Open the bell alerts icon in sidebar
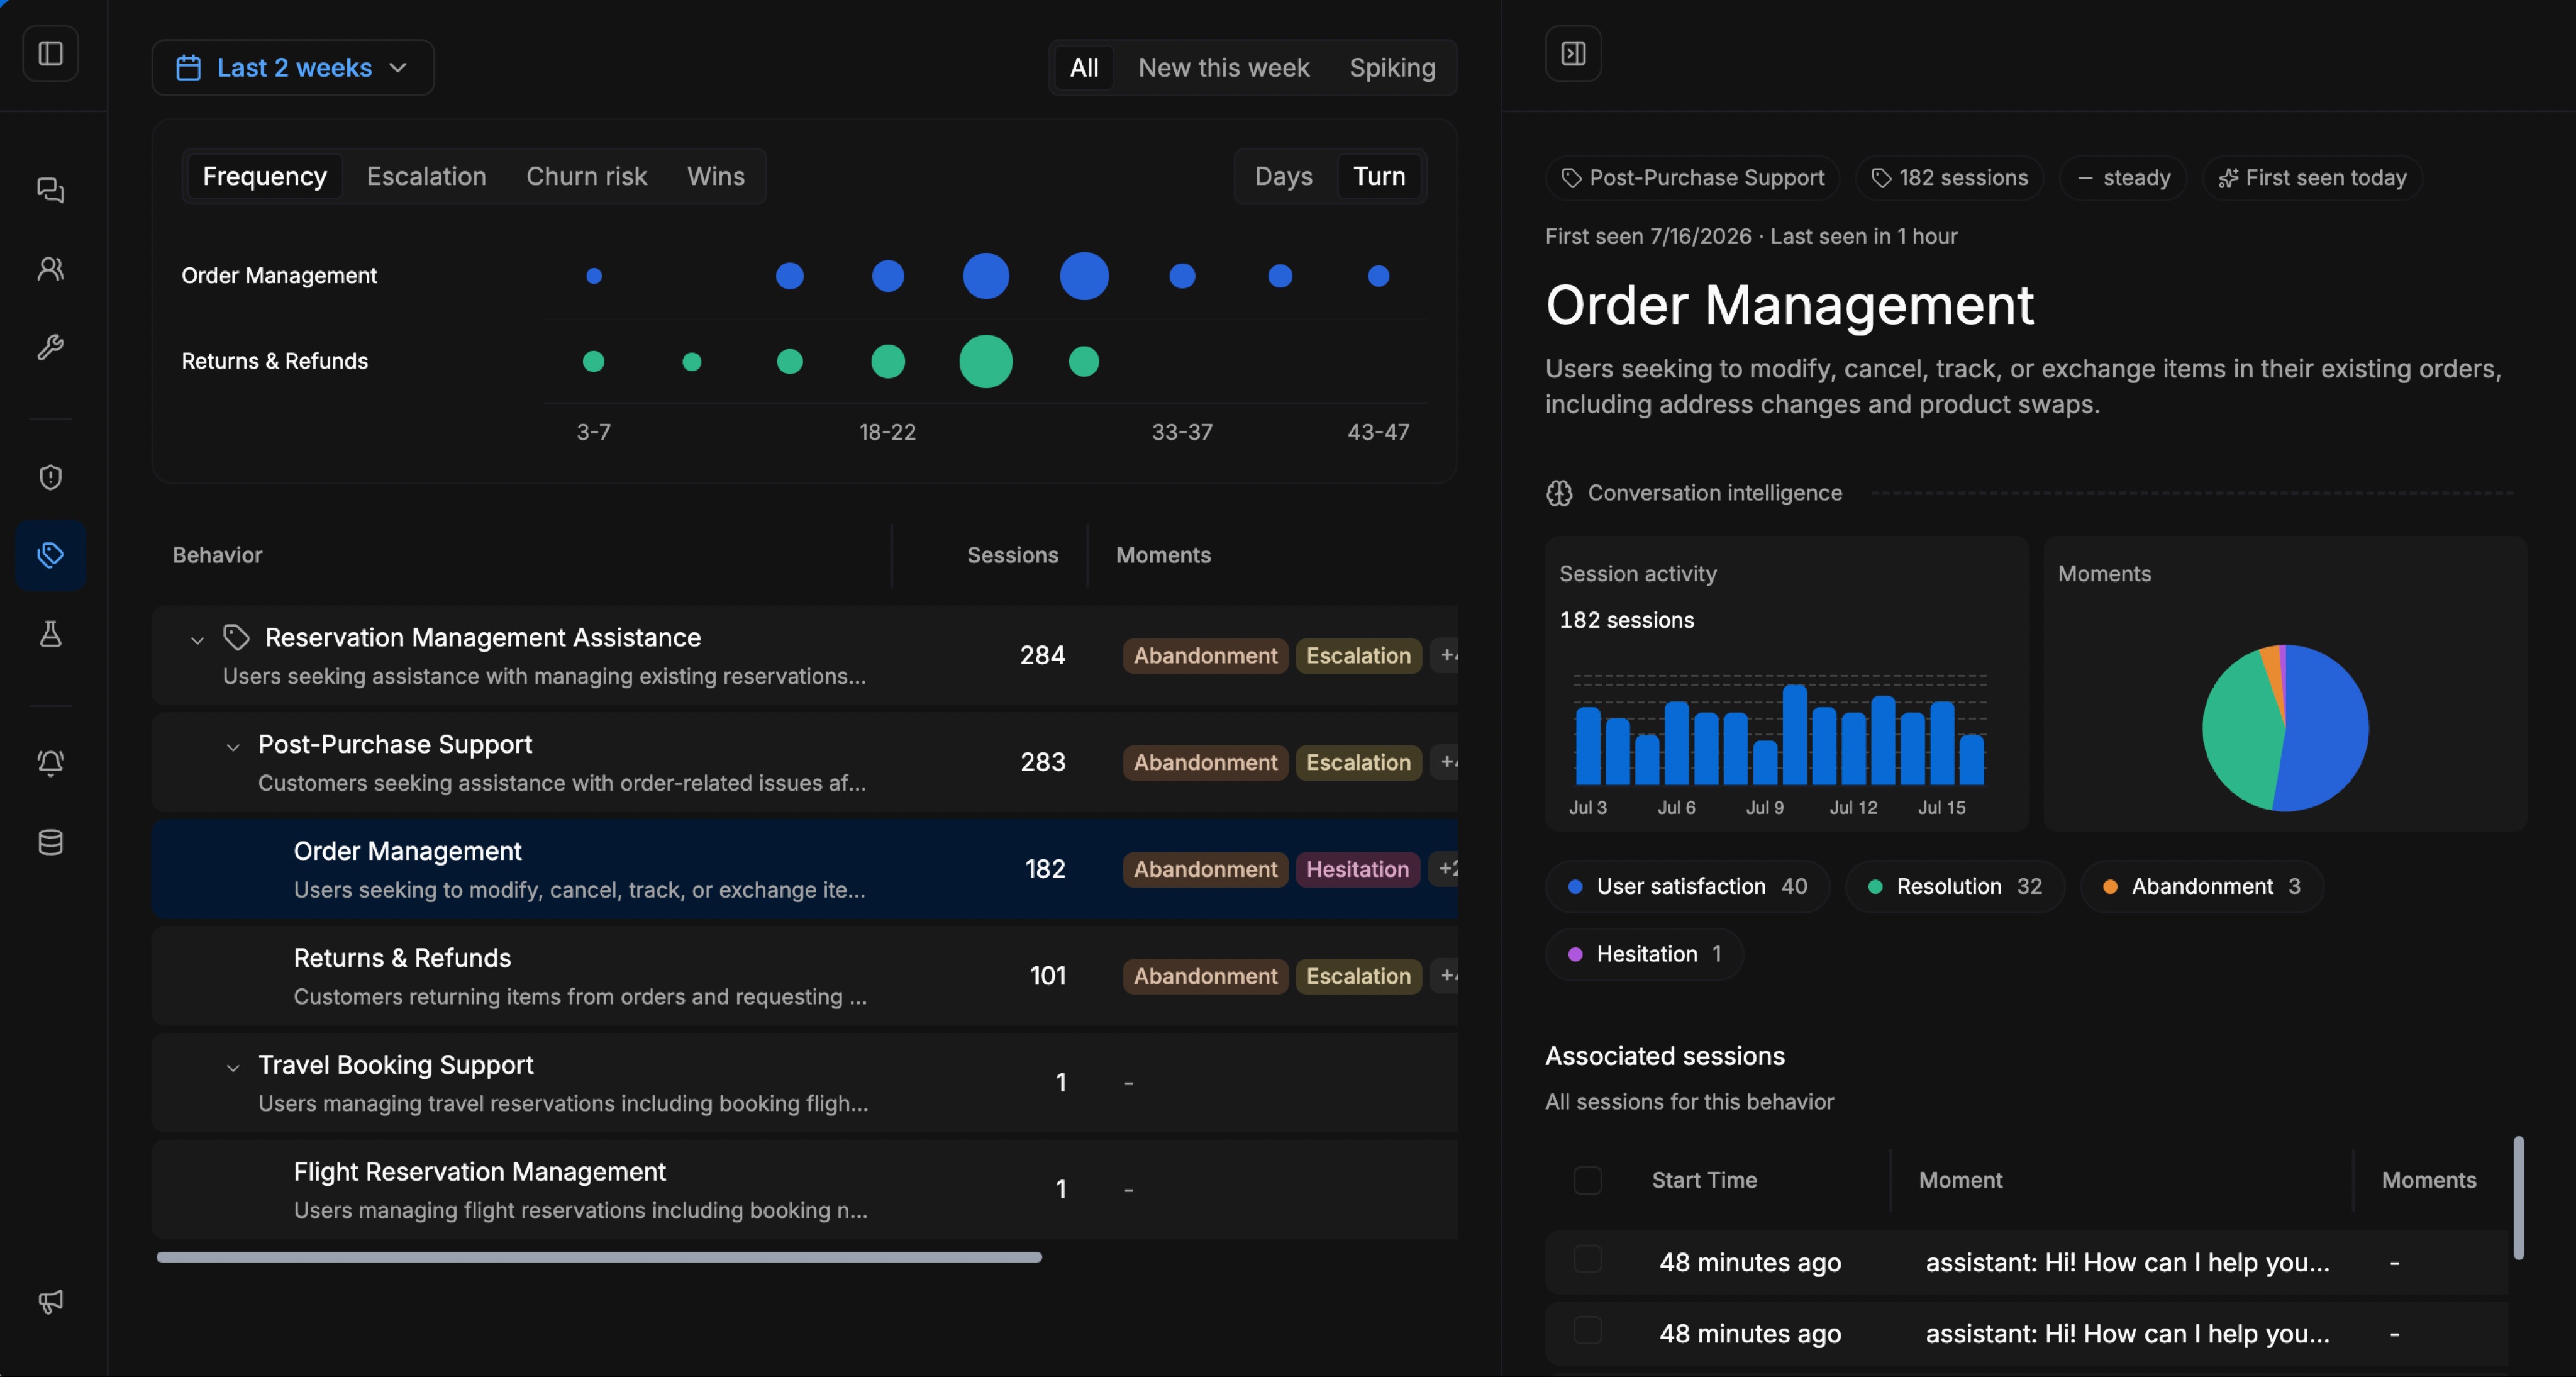The image size is (2576, 1377). tap(51, 763)
